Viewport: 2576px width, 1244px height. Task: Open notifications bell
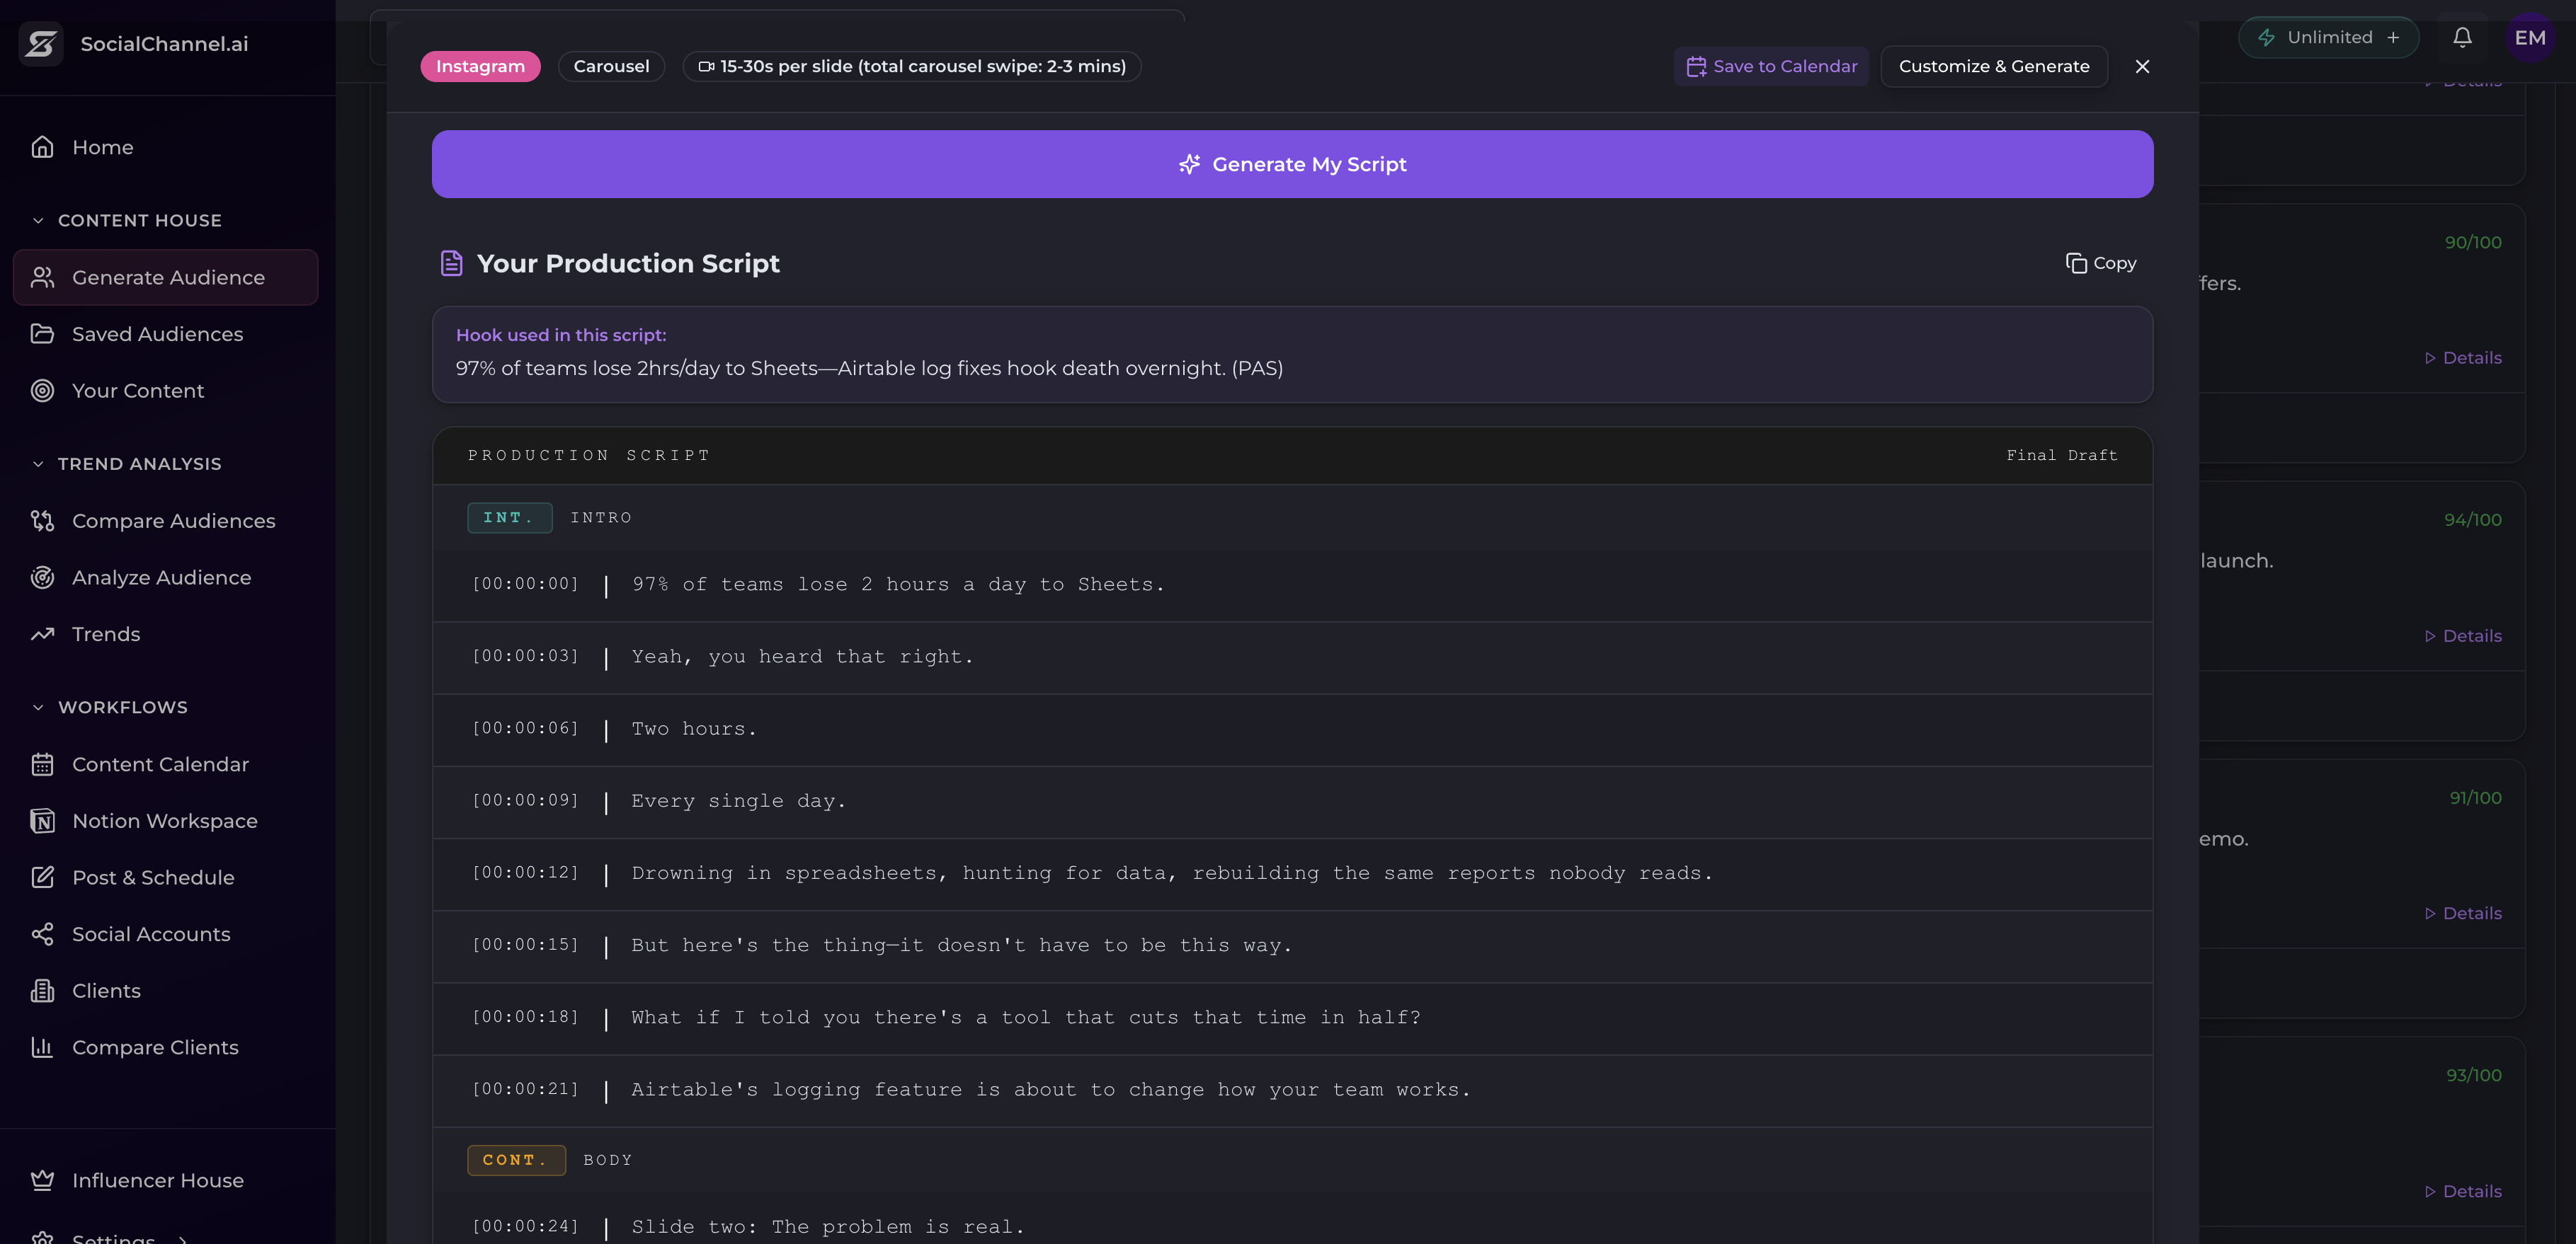coord(2462,37)
